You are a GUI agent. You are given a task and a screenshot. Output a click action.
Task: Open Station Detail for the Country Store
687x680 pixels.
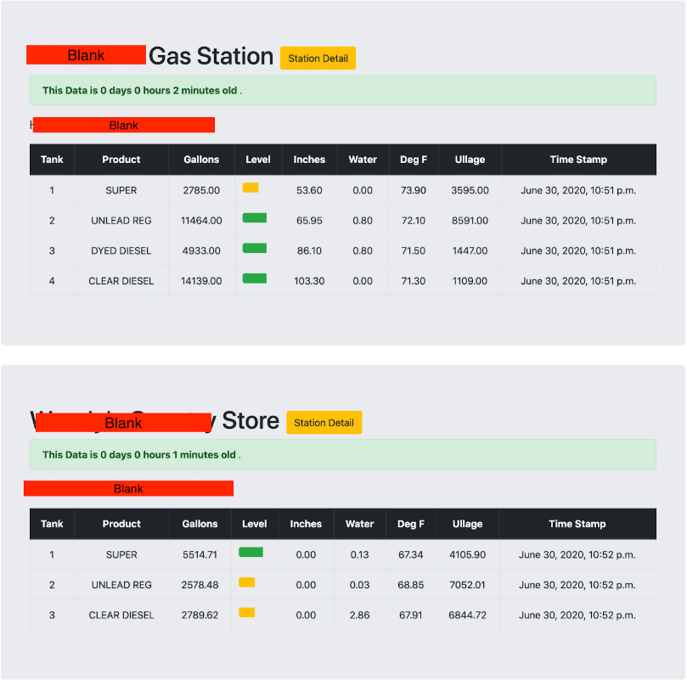coord(324,422)
